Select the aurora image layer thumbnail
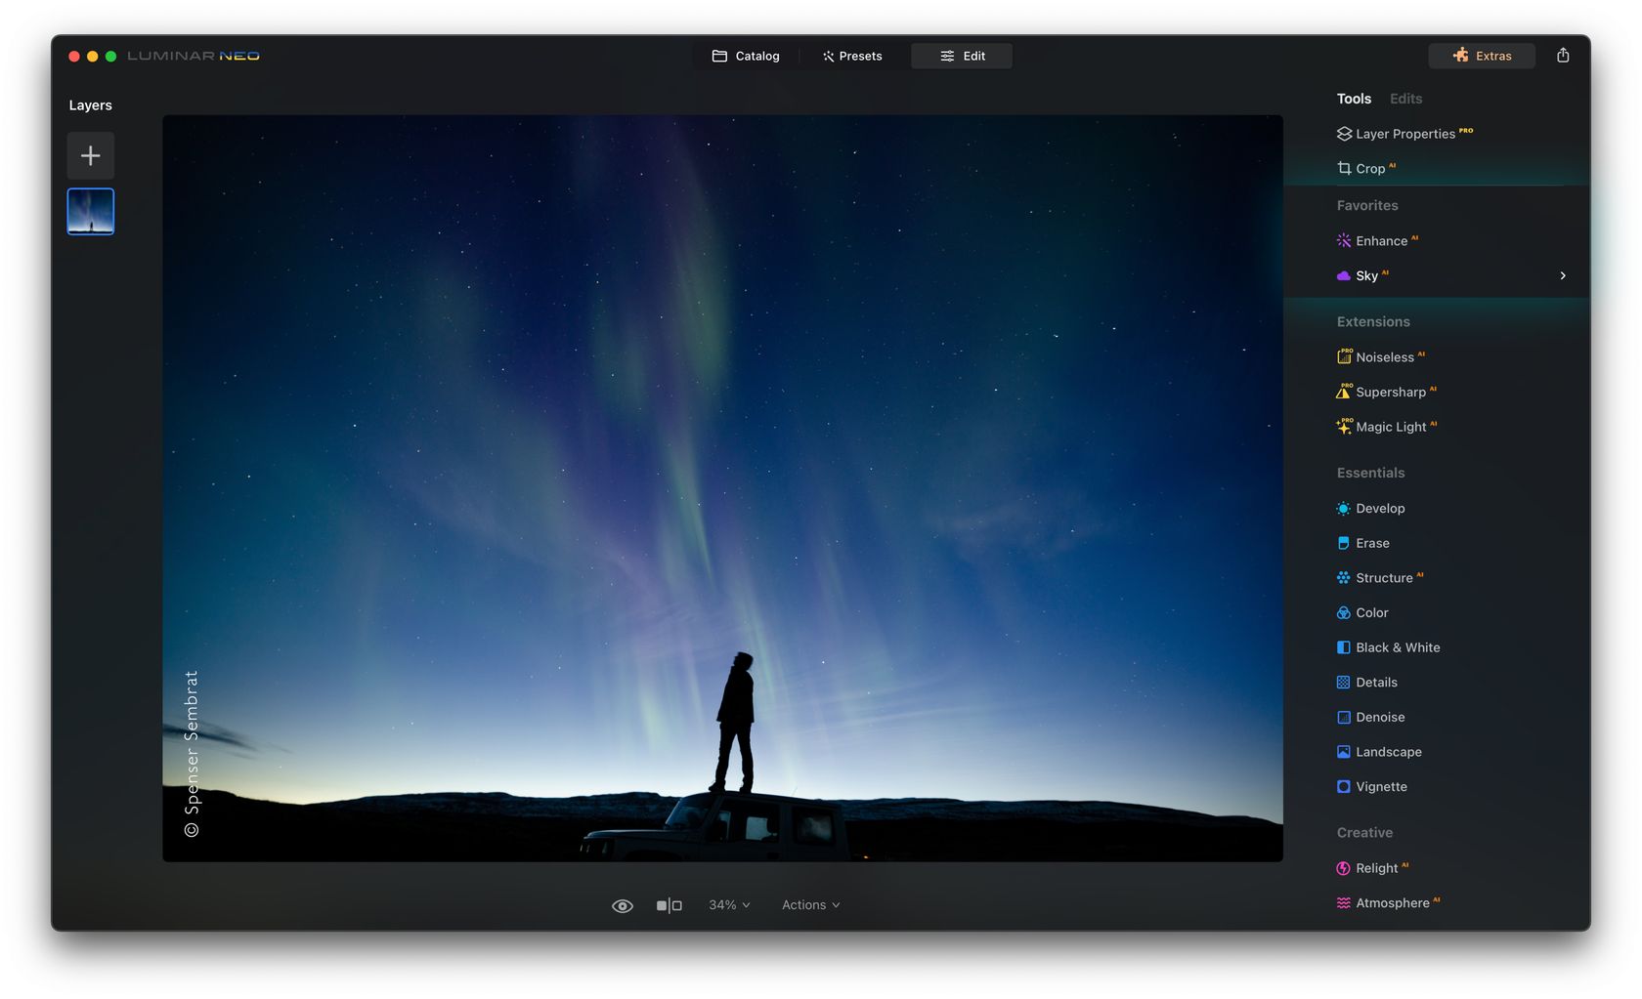The image size is (1642, 999). point(91,212)
